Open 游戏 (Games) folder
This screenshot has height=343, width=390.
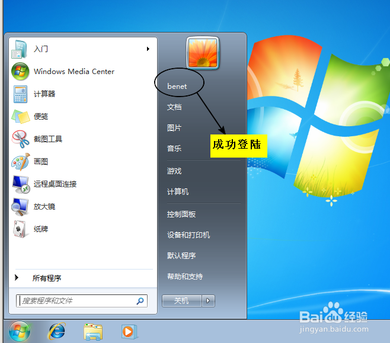[x=174, y=171]
